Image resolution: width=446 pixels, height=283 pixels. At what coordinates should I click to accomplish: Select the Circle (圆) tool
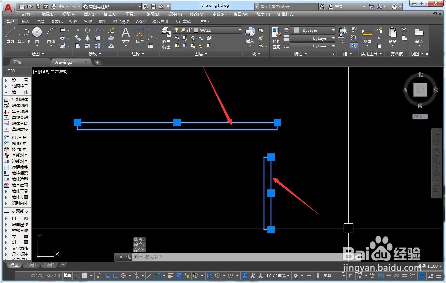point(37,33)
